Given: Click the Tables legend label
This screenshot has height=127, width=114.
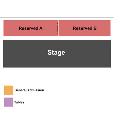Looking at the screenshot, I should 19,102.
